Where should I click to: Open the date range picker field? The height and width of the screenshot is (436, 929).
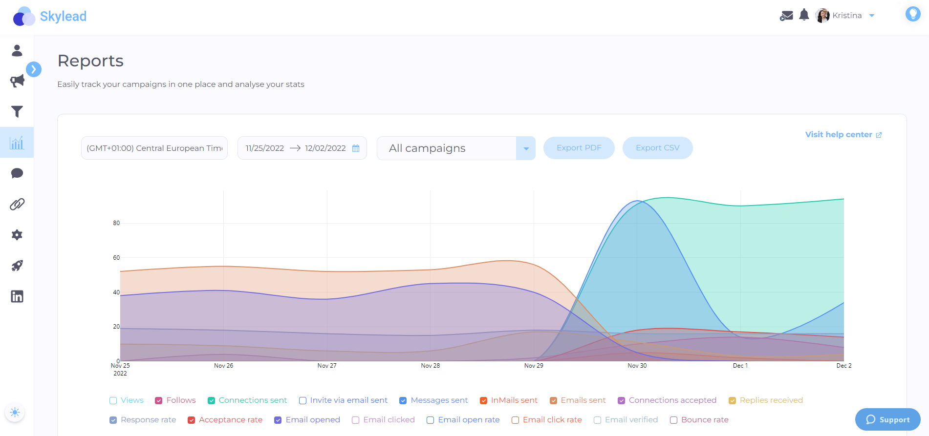click(302, 148)
